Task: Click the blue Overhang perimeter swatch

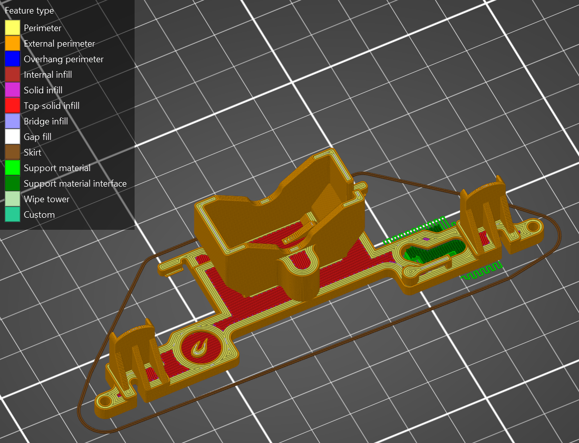Action: pos(12,59)
